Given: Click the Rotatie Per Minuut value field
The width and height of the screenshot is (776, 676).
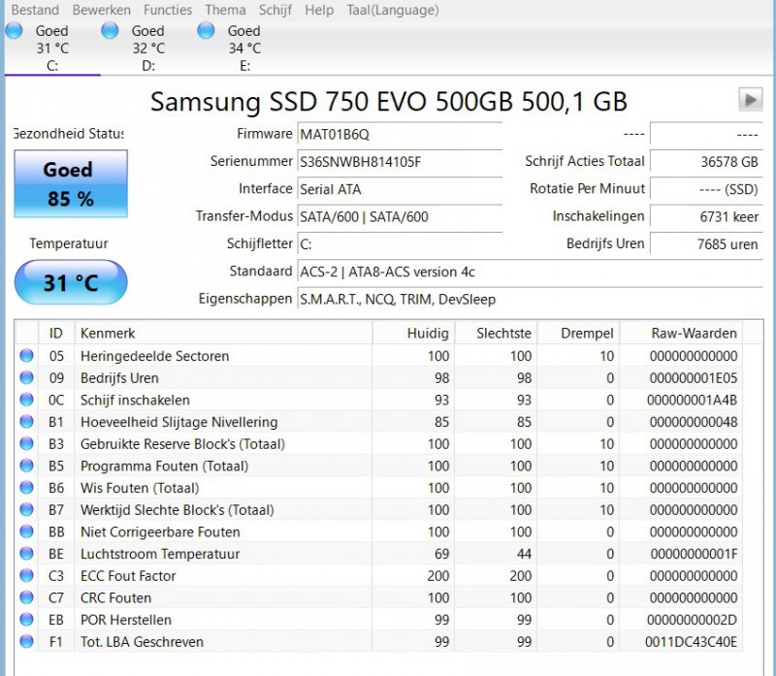Looking at the screenshot, I should (x=706, y=189).
